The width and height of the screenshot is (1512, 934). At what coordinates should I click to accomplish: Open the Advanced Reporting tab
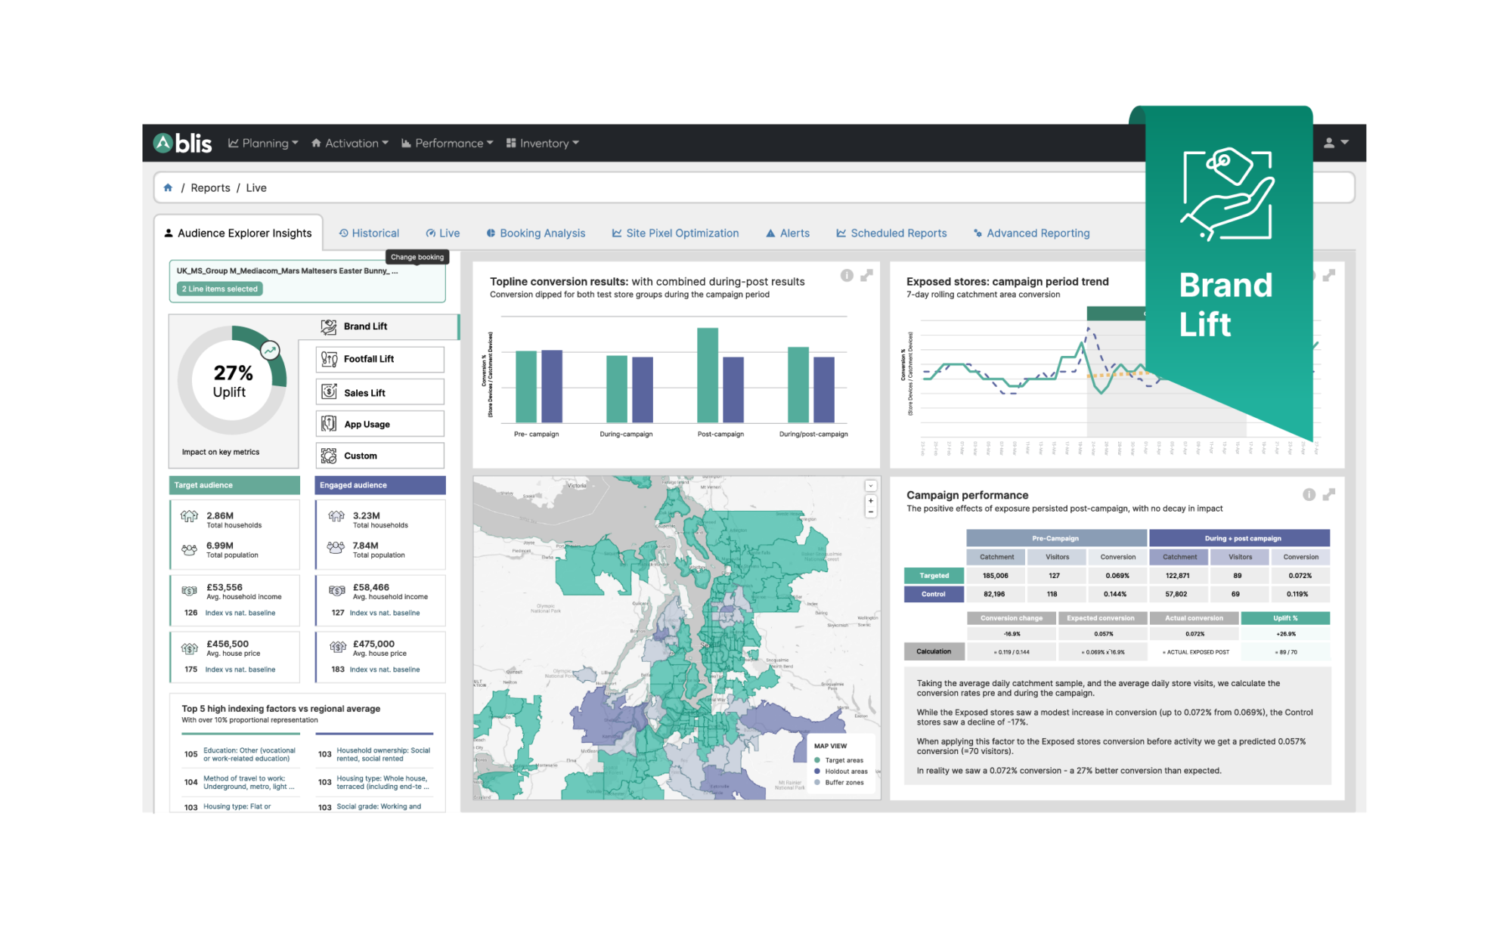[1032, 233]
